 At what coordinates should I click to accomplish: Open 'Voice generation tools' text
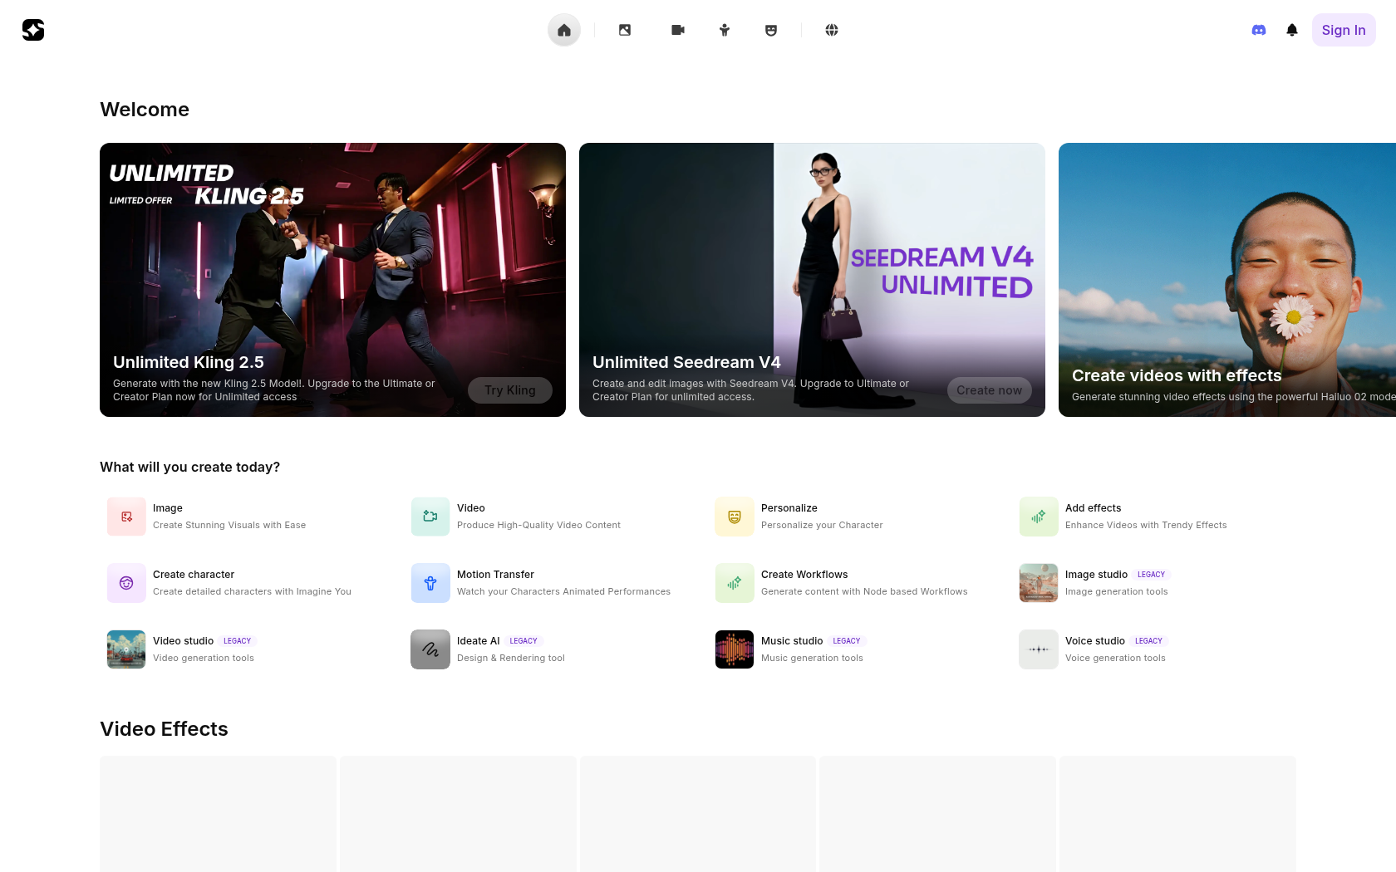(1115, 658)
